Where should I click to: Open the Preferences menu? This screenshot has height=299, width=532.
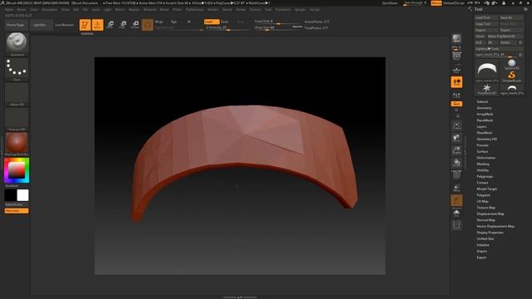(195, 9)
